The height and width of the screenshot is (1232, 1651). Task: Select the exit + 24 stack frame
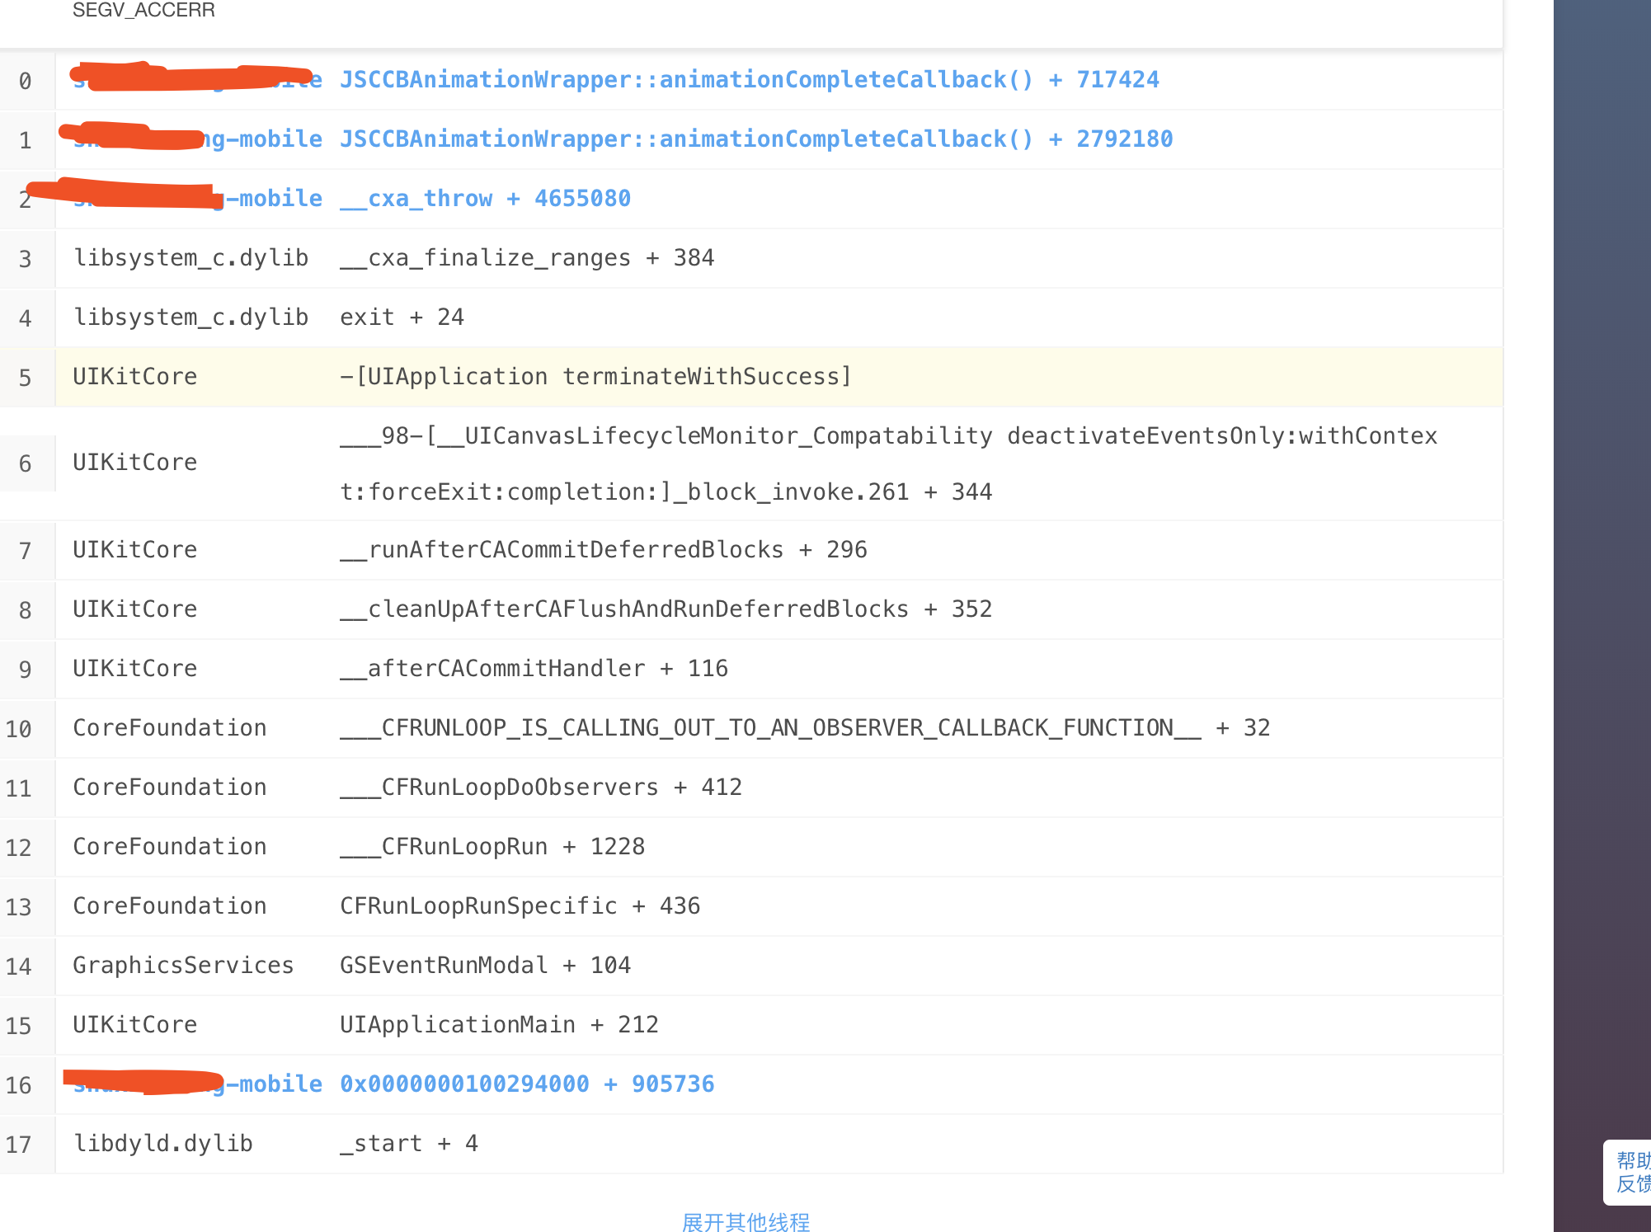coord(402,317)
